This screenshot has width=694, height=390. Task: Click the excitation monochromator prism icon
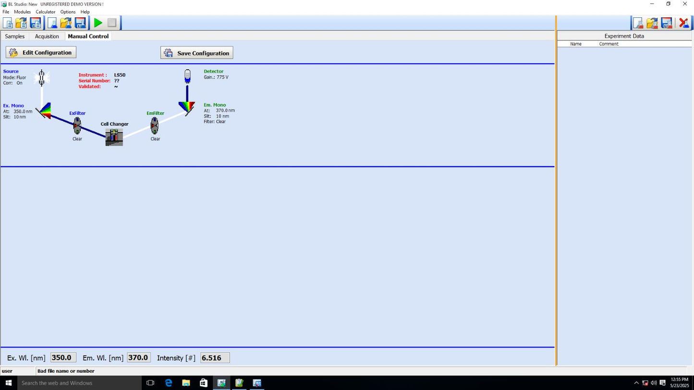(x=45, y=110)
